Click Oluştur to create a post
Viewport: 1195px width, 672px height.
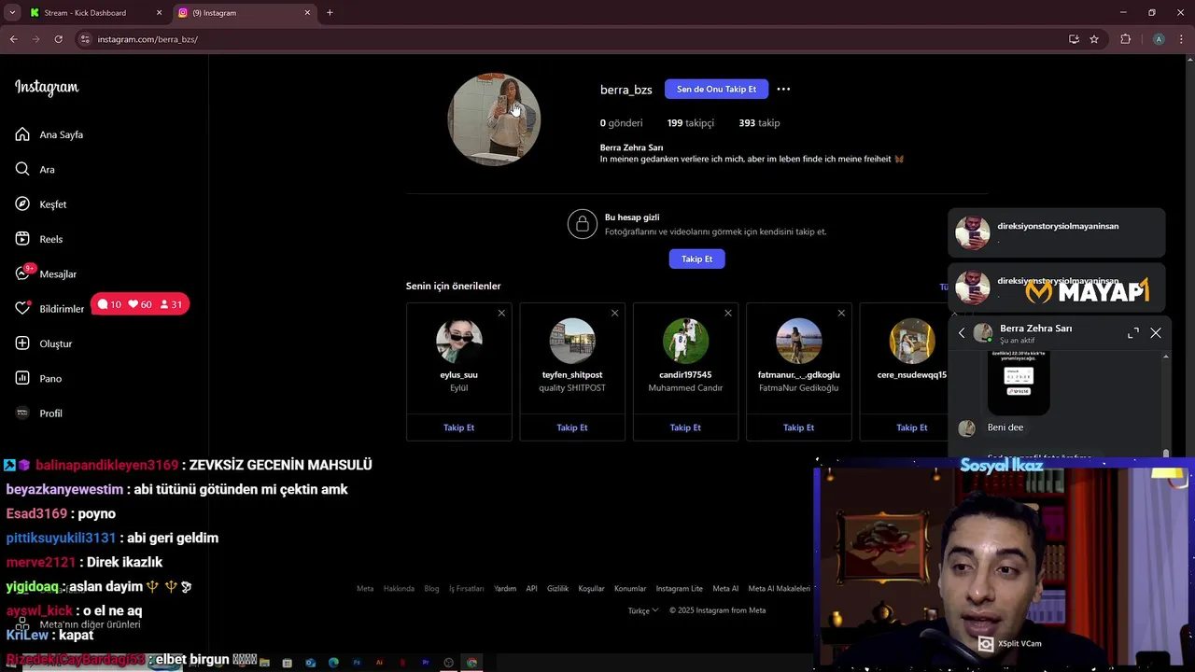[x=44, y=343]
